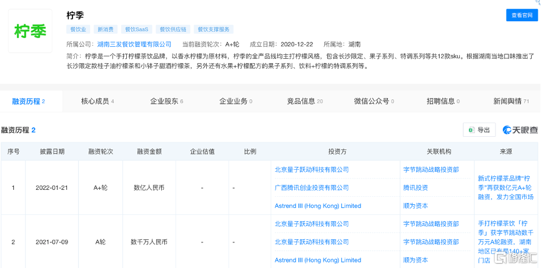Open 字节跳动战略投资部 in the A+轮 row
This screenshot has width=541, height=268.
[431, 170]
